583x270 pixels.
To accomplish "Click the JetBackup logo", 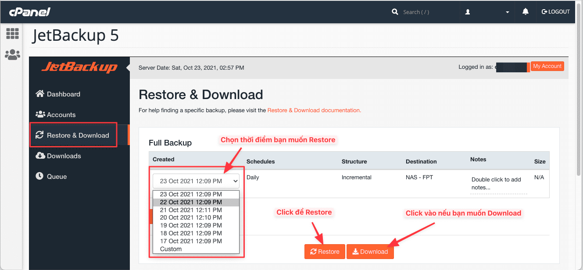I will click(x=79, y=67).
